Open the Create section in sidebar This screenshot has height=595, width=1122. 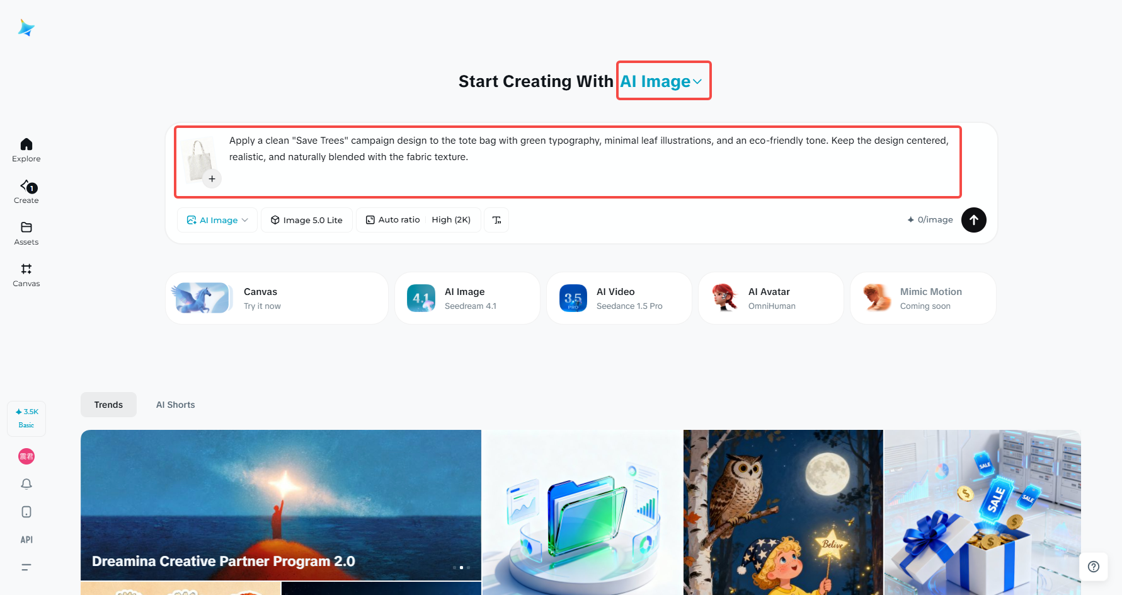click(x=26, y=192)
